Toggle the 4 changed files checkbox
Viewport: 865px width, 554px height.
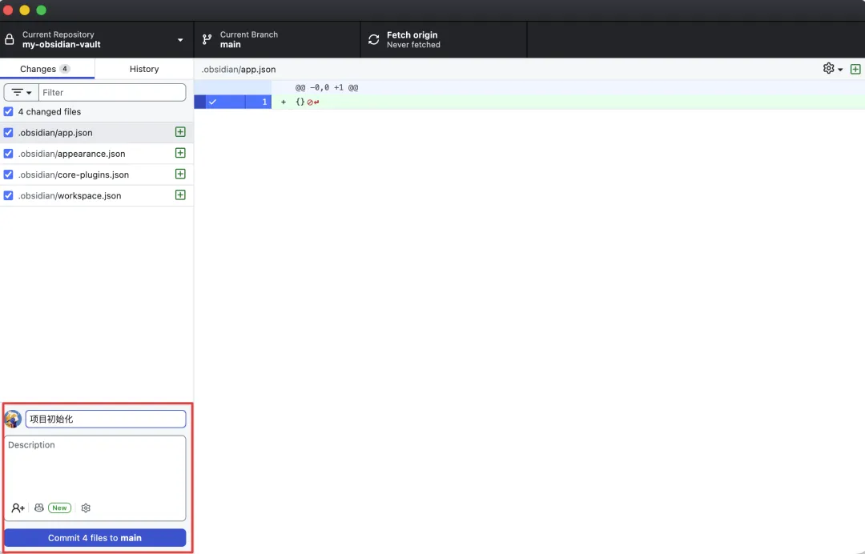click(x=8, y=111)
